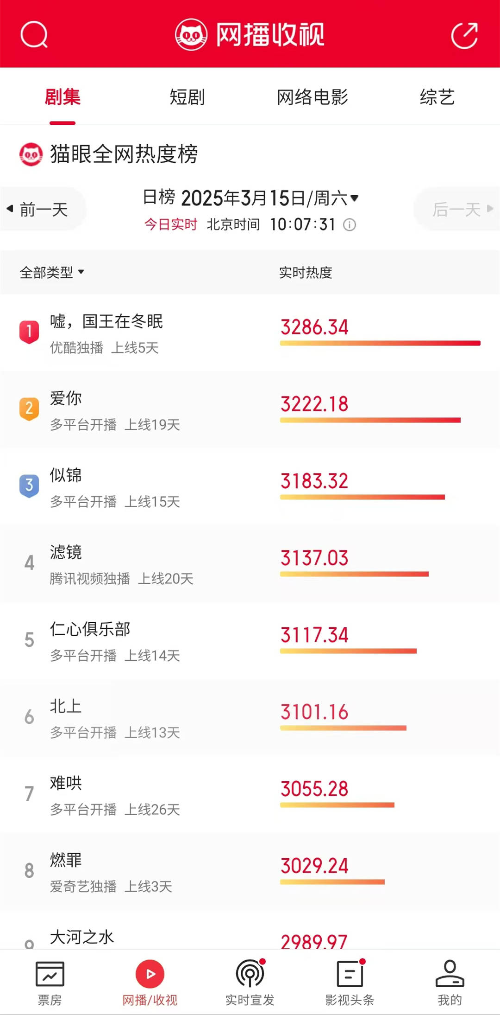Tap the share icon in header
Screen dimensions: 500x1015
(x=464, y=35)
